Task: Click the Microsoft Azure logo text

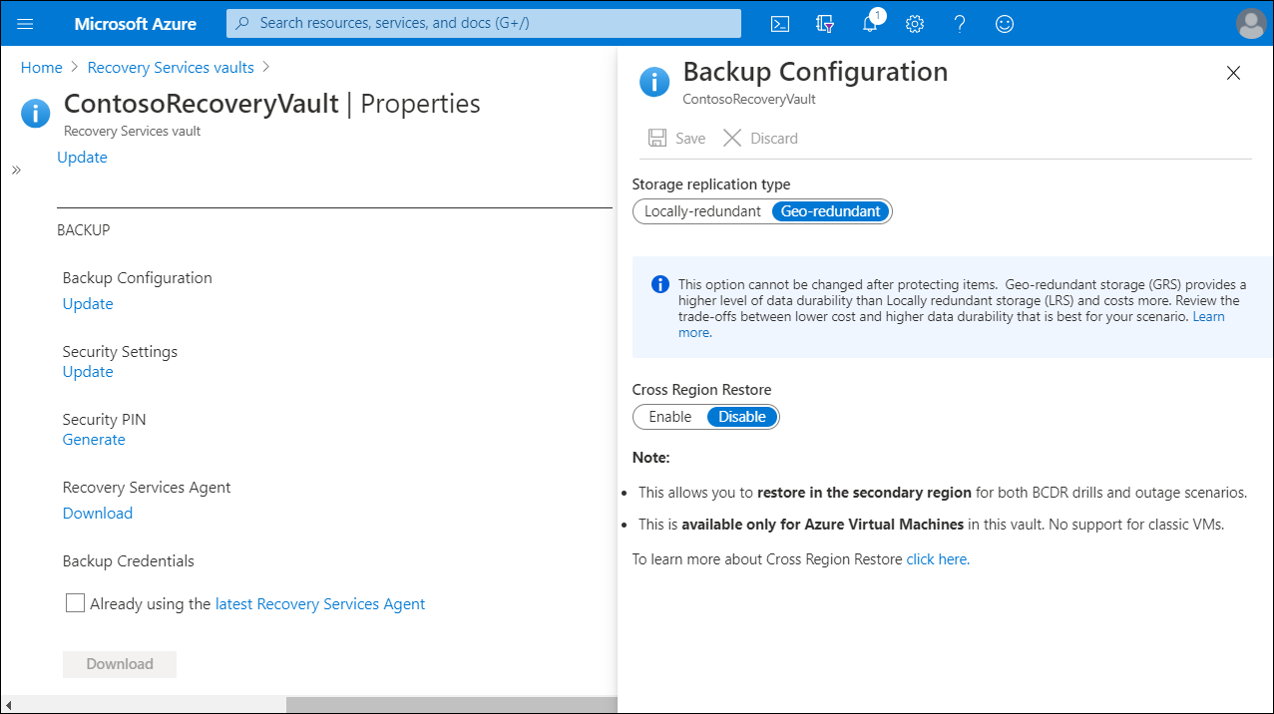Action: click(x=136, y=24)
